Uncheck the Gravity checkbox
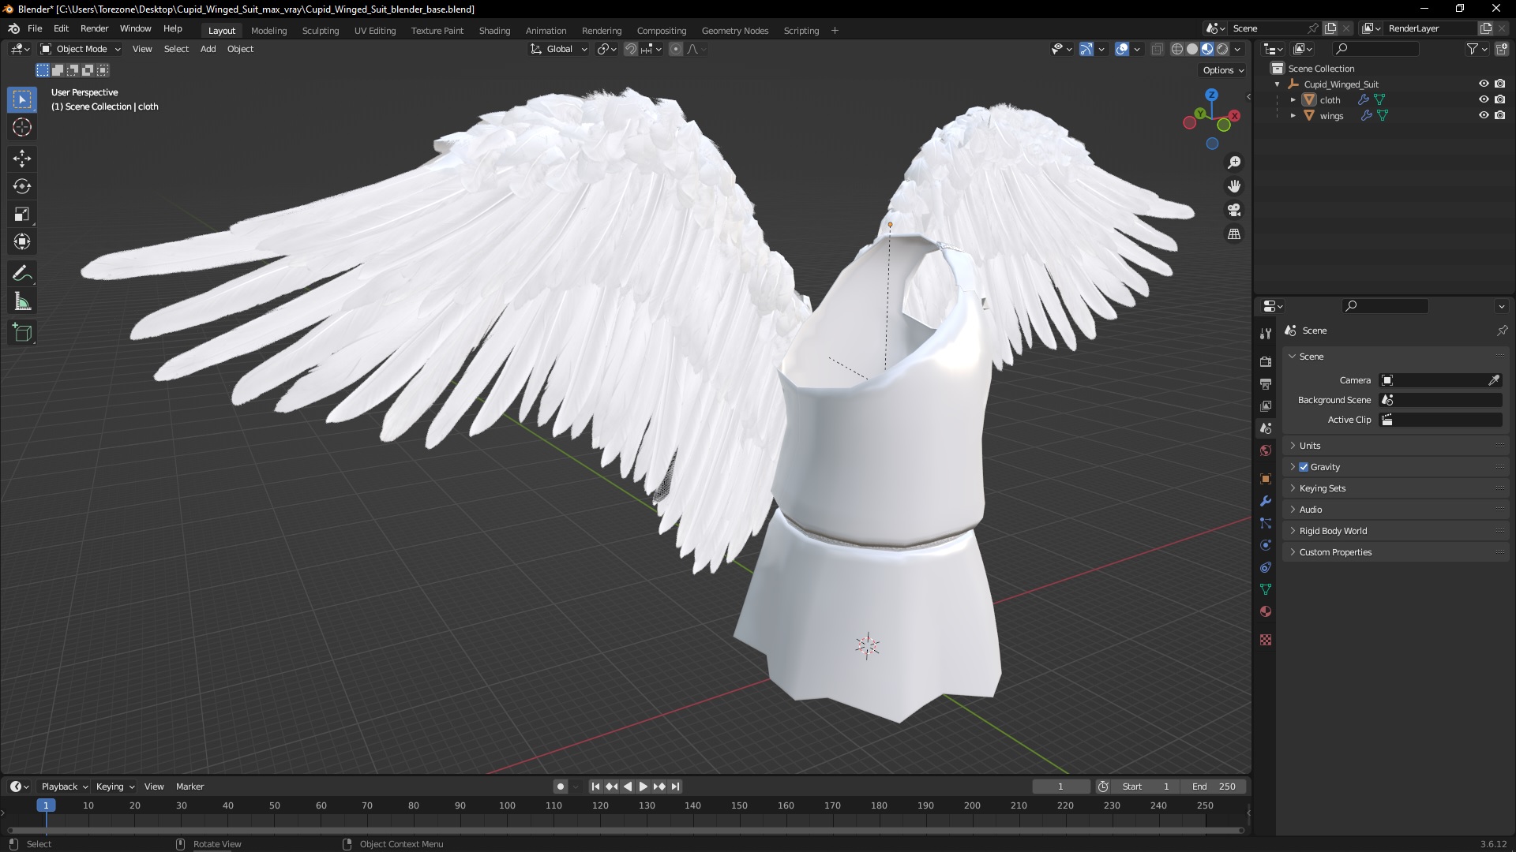Image resolution: width=1516 pixels, height=852 pixels. 1304,467
